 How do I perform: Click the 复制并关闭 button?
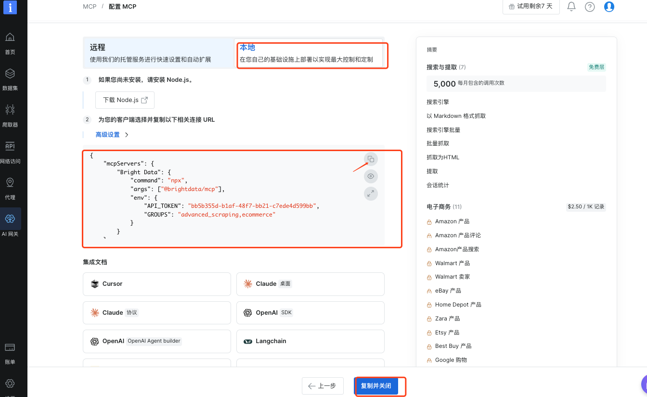[376, 386]
